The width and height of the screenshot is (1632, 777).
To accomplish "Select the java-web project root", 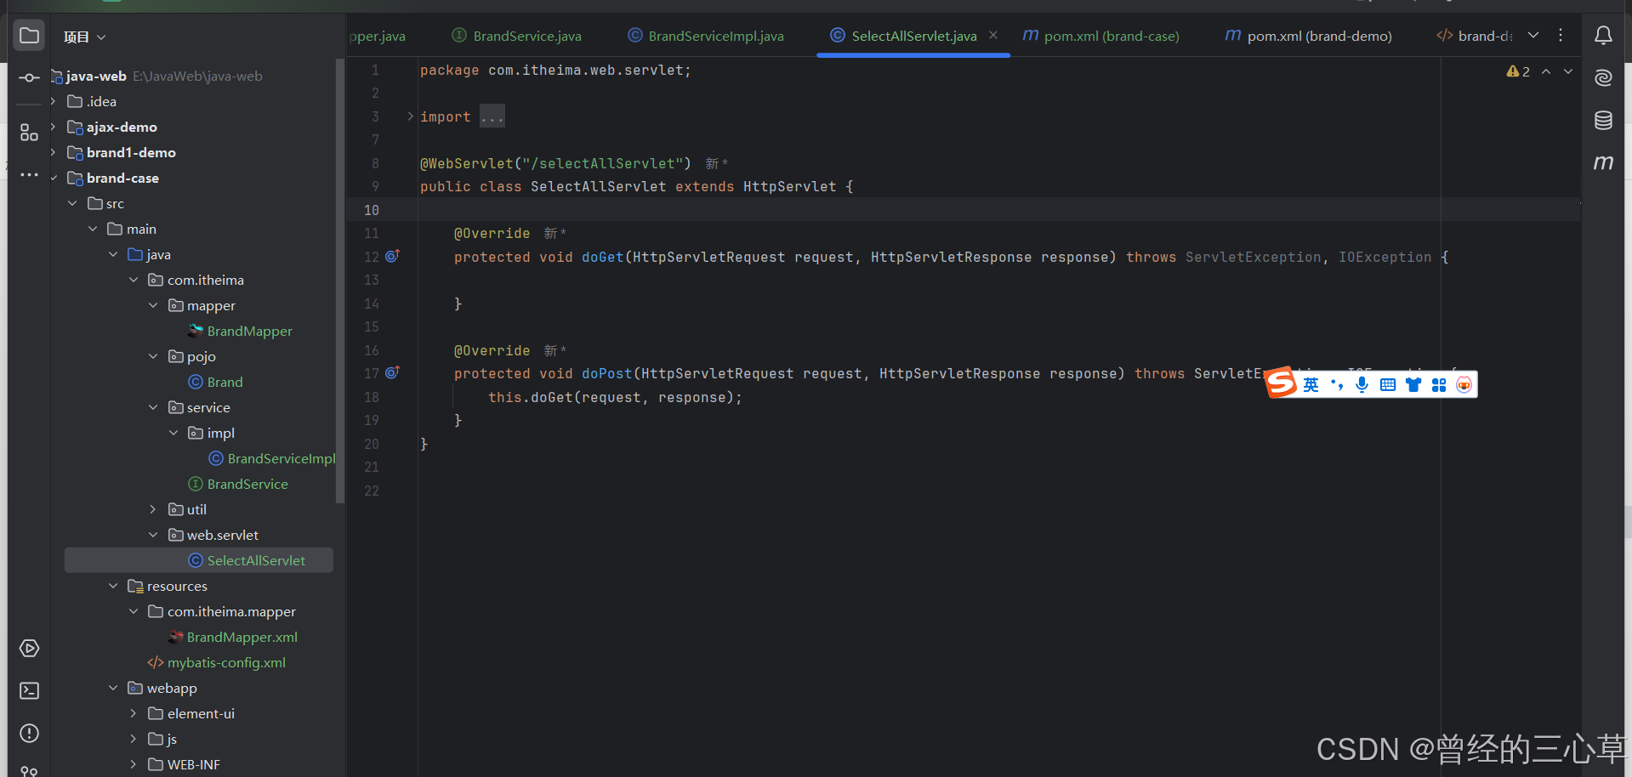I will point(95,76).
